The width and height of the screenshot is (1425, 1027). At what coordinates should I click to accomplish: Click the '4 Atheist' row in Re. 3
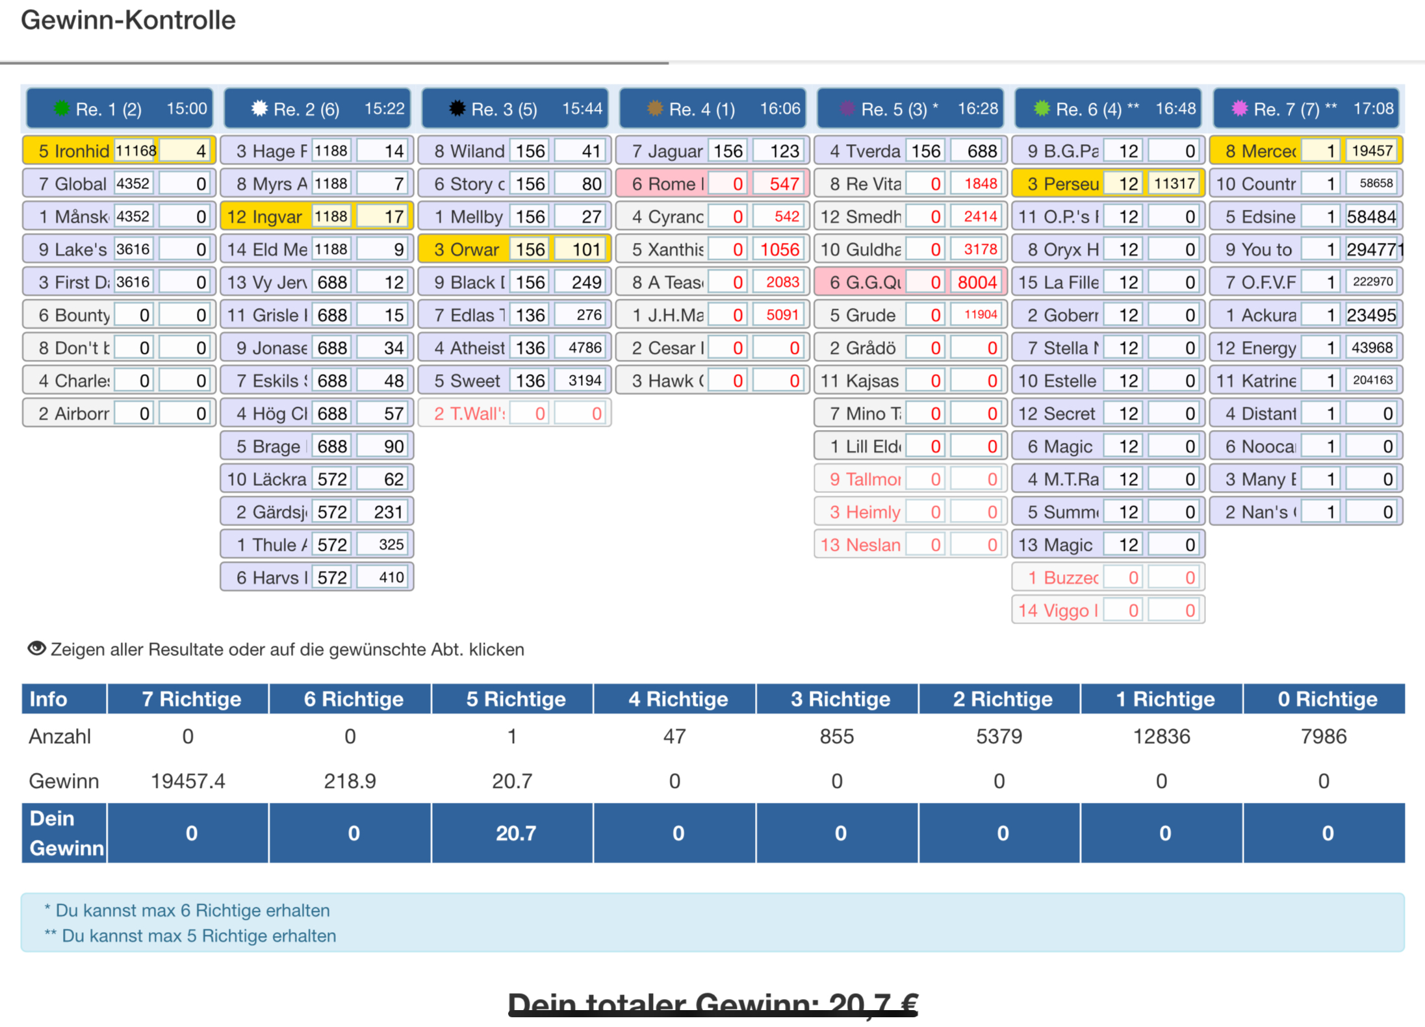pyautogui.click(x=515, y=348)
